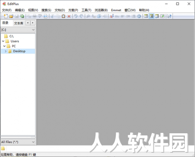The width and height of the screenshot is (195, 157).
Task: Collapse the Users folder chevron
Action: coord(3,41)
